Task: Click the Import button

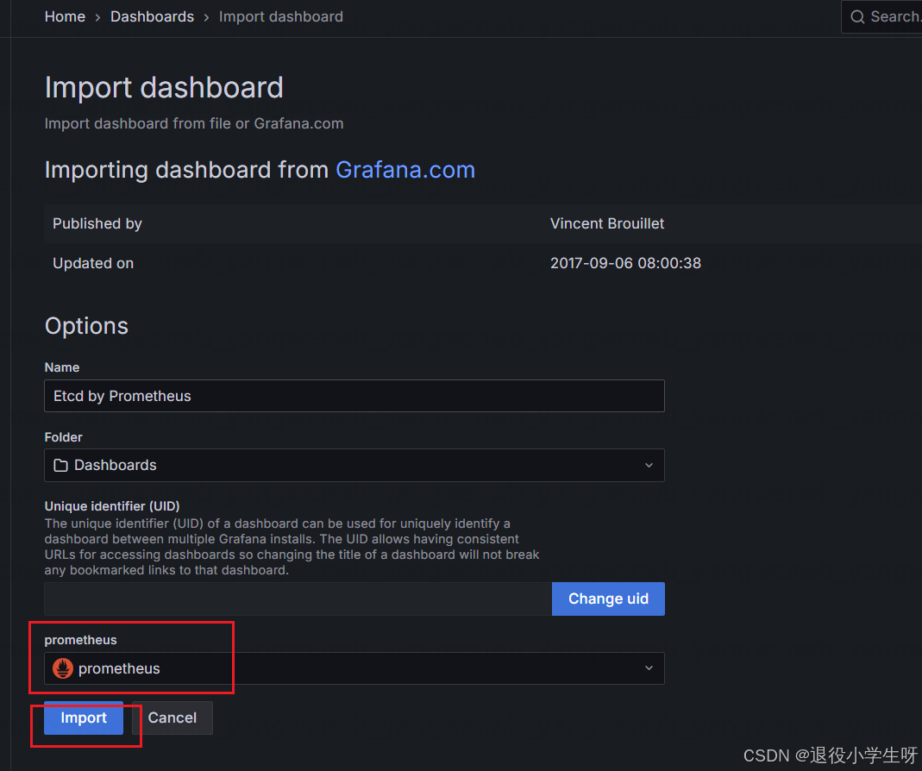Action: (x=84, y=718)
